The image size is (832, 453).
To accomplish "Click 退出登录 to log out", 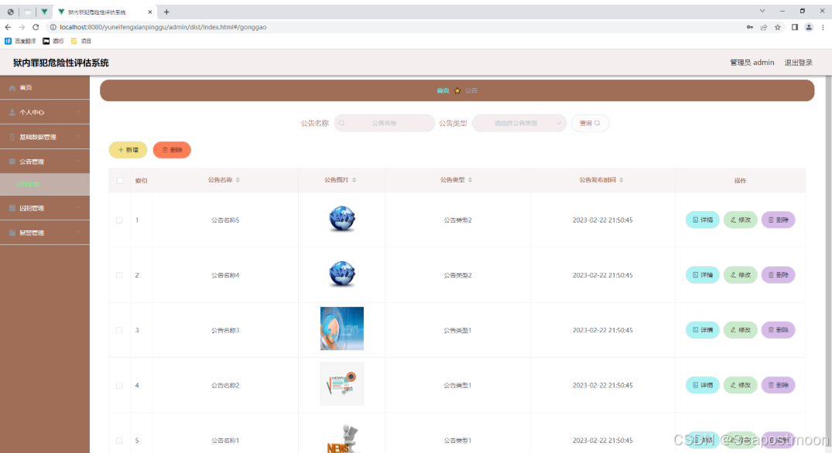I will tap(798, 63).
